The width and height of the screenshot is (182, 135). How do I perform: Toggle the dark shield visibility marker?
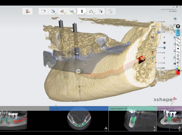click(165, 43)
